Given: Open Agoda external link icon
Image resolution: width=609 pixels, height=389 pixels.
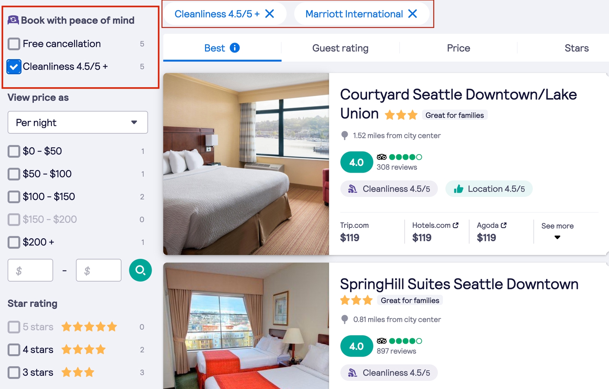Looking at the screenshot, I should (x=504, y=225).
